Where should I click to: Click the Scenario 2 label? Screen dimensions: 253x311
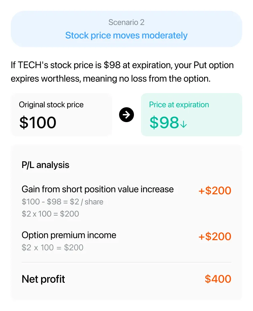[x=126, y=22]
